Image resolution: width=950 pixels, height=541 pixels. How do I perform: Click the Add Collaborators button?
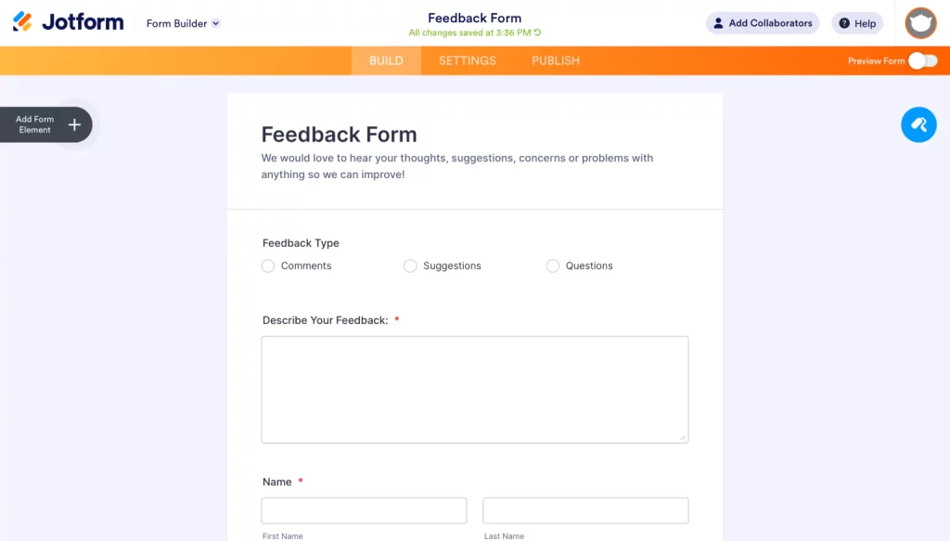point(763,22)
